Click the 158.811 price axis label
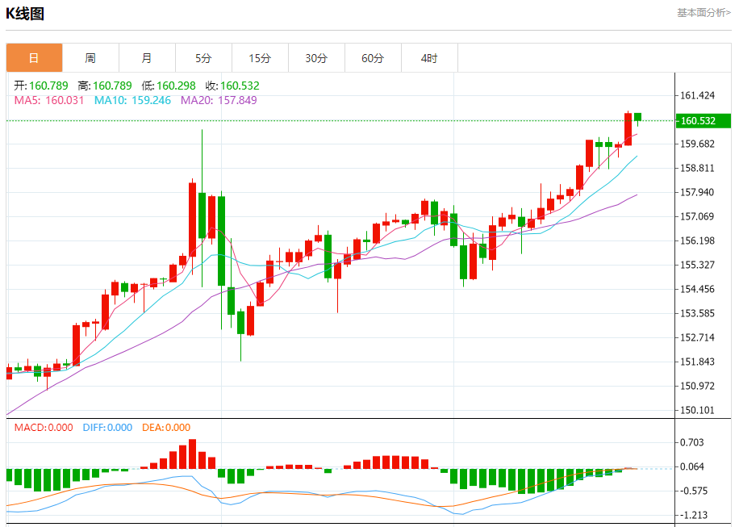Image resolution: width=739 pixels, height=527 pixels. (x=697, y=169)
